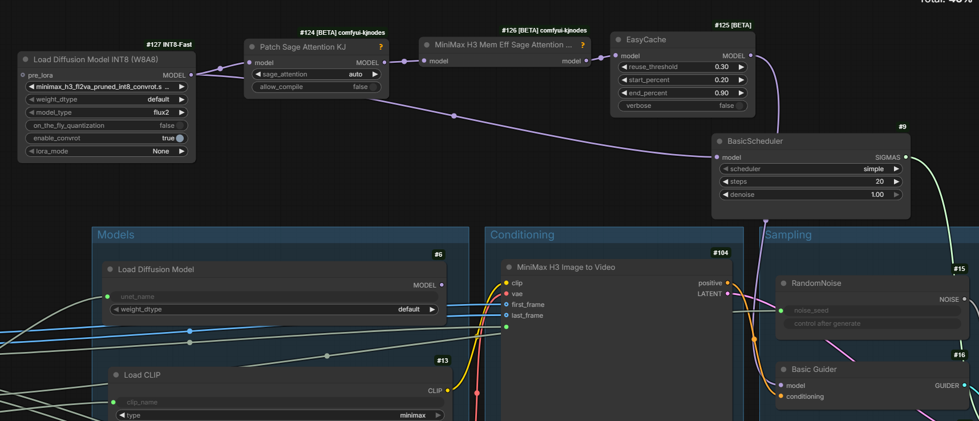This screenshot has width=979, height=421.
Task: Select the Basic Guider node title
Action: pos(814,370)
